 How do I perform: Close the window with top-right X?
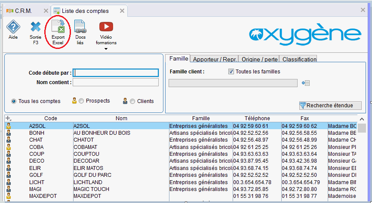pos(363,10)
